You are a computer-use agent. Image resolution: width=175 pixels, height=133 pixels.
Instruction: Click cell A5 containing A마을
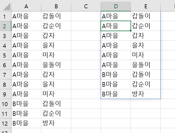point(26,55)
